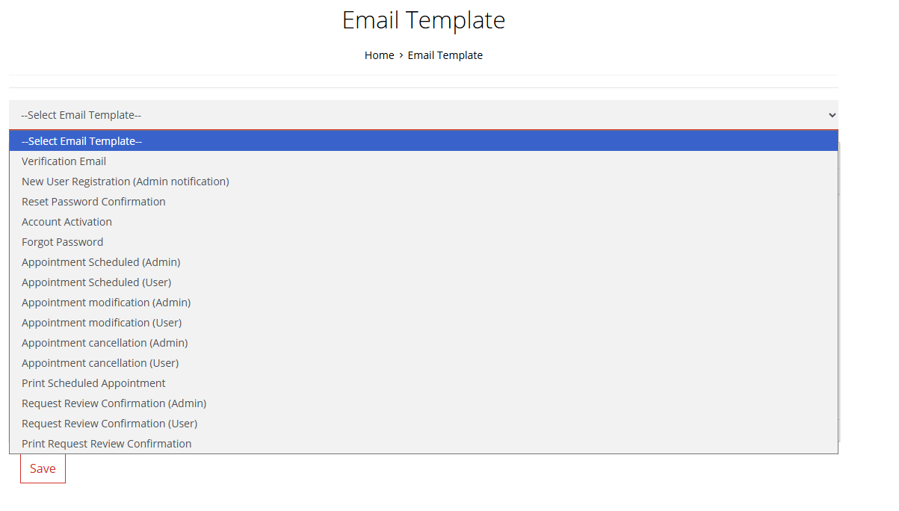Click the Home breadcrumb link

tap(379, 55)
